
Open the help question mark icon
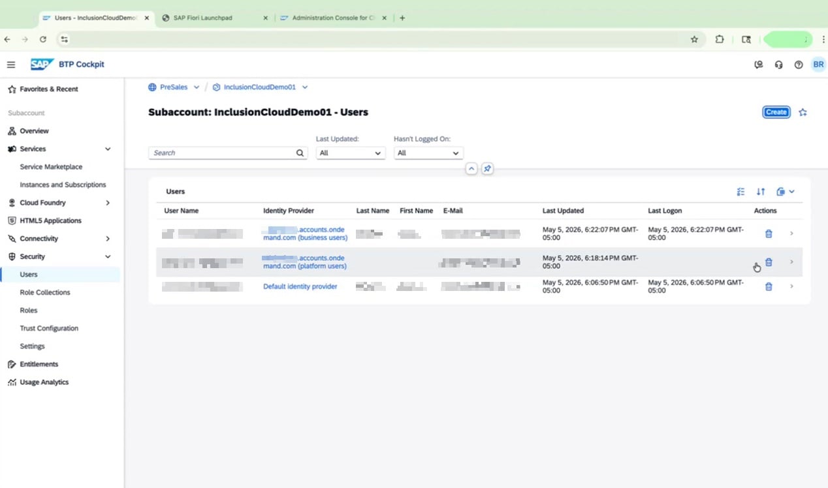point(799,65)
